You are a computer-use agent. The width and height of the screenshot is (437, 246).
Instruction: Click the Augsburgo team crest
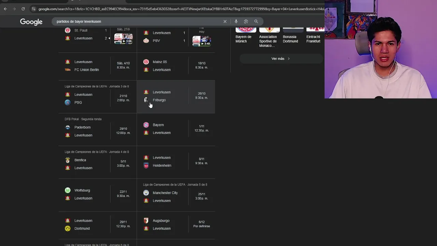(146, 221)
